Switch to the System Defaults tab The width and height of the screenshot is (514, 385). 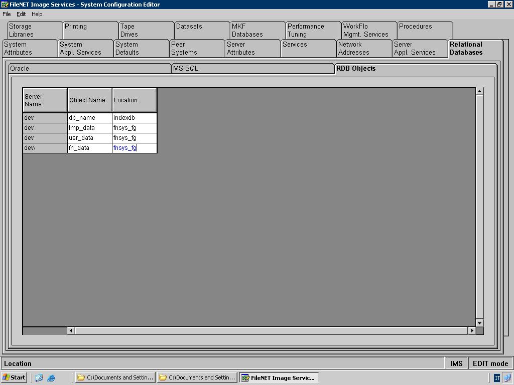[x=141, y=49]
